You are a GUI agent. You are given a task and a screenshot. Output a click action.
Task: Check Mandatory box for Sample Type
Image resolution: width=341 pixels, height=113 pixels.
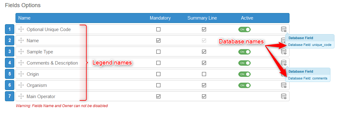[x=158, y=52]
